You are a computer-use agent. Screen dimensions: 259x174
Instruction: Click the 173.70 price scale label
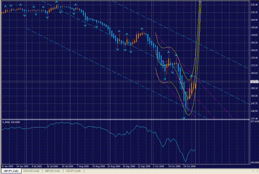pyautogui.click(x=254, y=65)
